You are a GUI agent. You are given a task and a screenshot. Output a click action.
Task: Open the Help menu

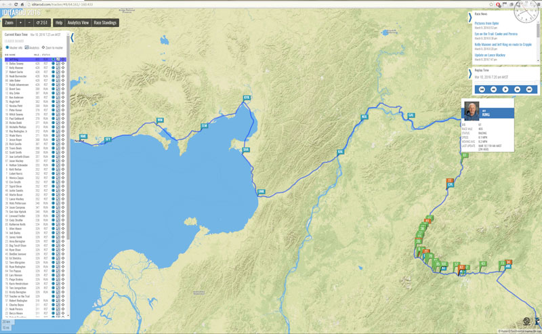click(x=59, y=23)
